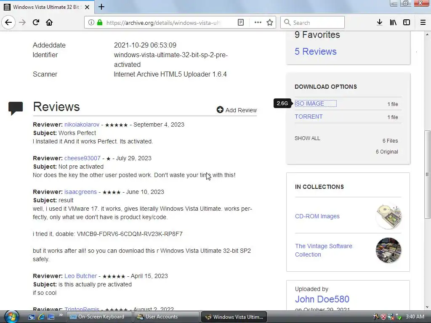
Task: Open The Vintage Software Collection link
Action: [x=324, y=250]
